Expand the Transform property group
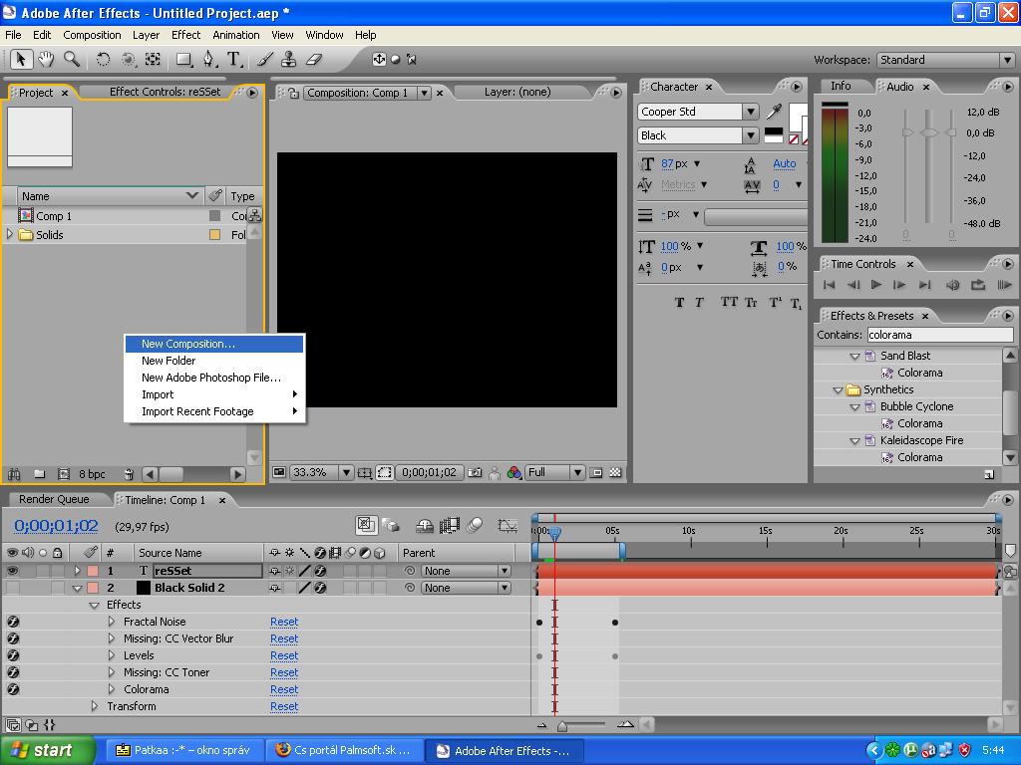 point(95,706)
